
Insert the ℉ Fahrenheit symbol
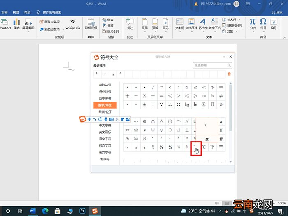(212, 147)
